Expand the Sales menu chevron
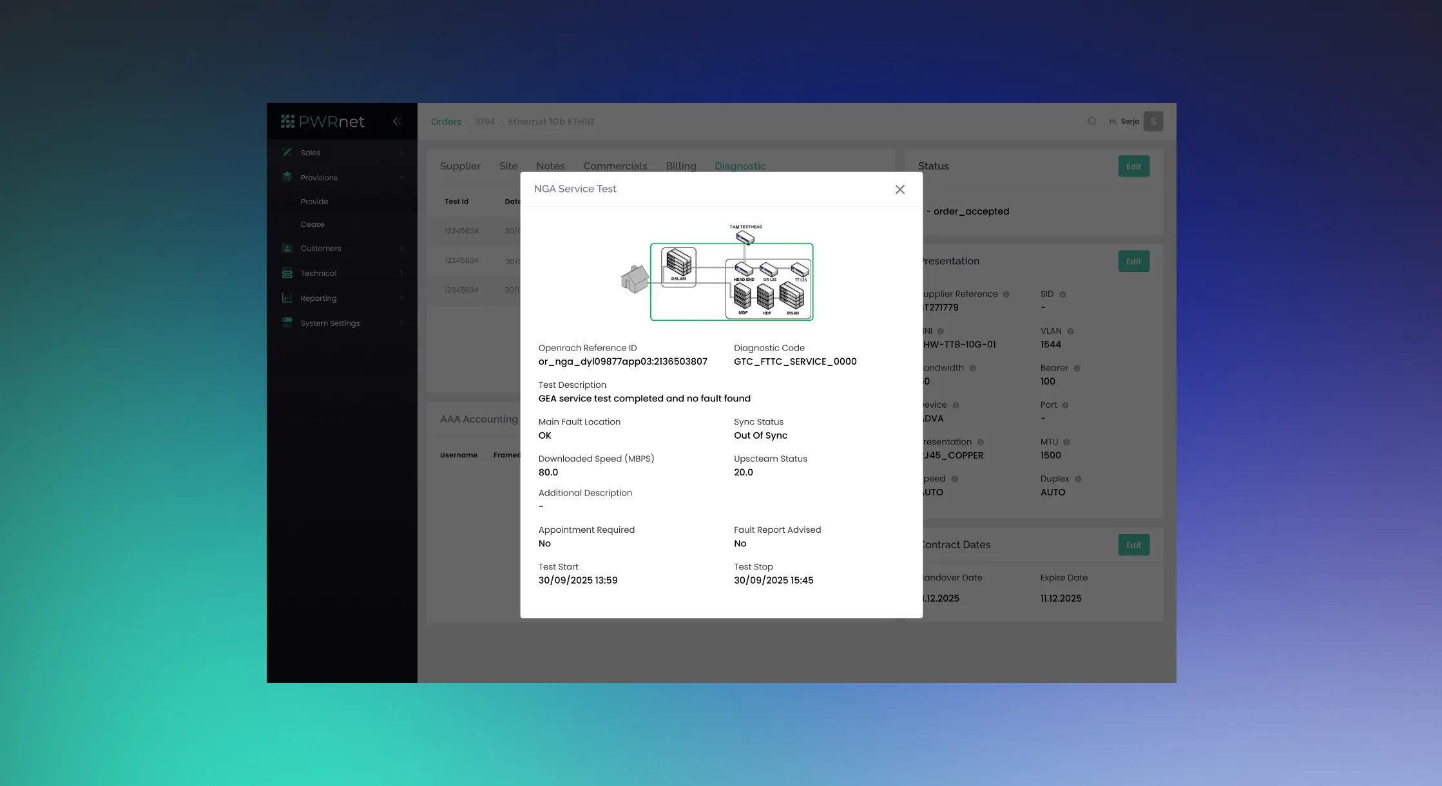The image size is (1442, 786). [401, 153]
